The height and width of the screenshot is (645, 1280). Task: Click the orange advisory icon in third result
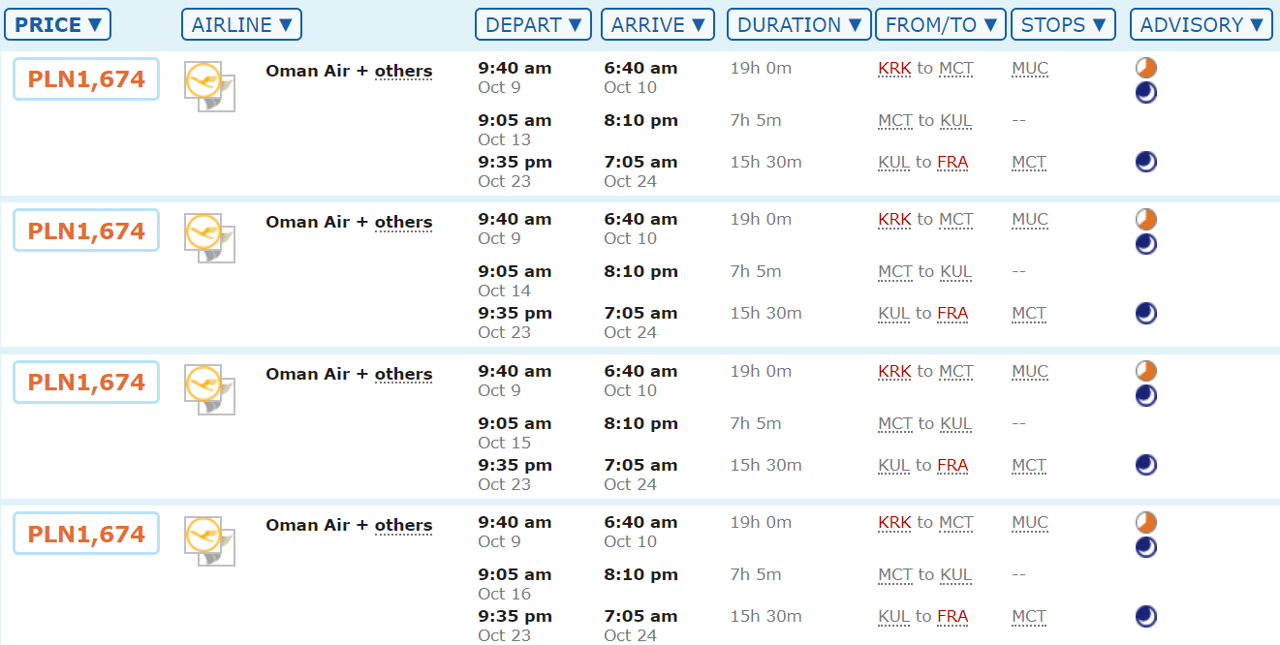pyautogui.click(x=1146, y=371)
